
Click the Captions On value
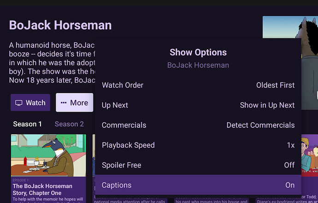coord(290,185)
